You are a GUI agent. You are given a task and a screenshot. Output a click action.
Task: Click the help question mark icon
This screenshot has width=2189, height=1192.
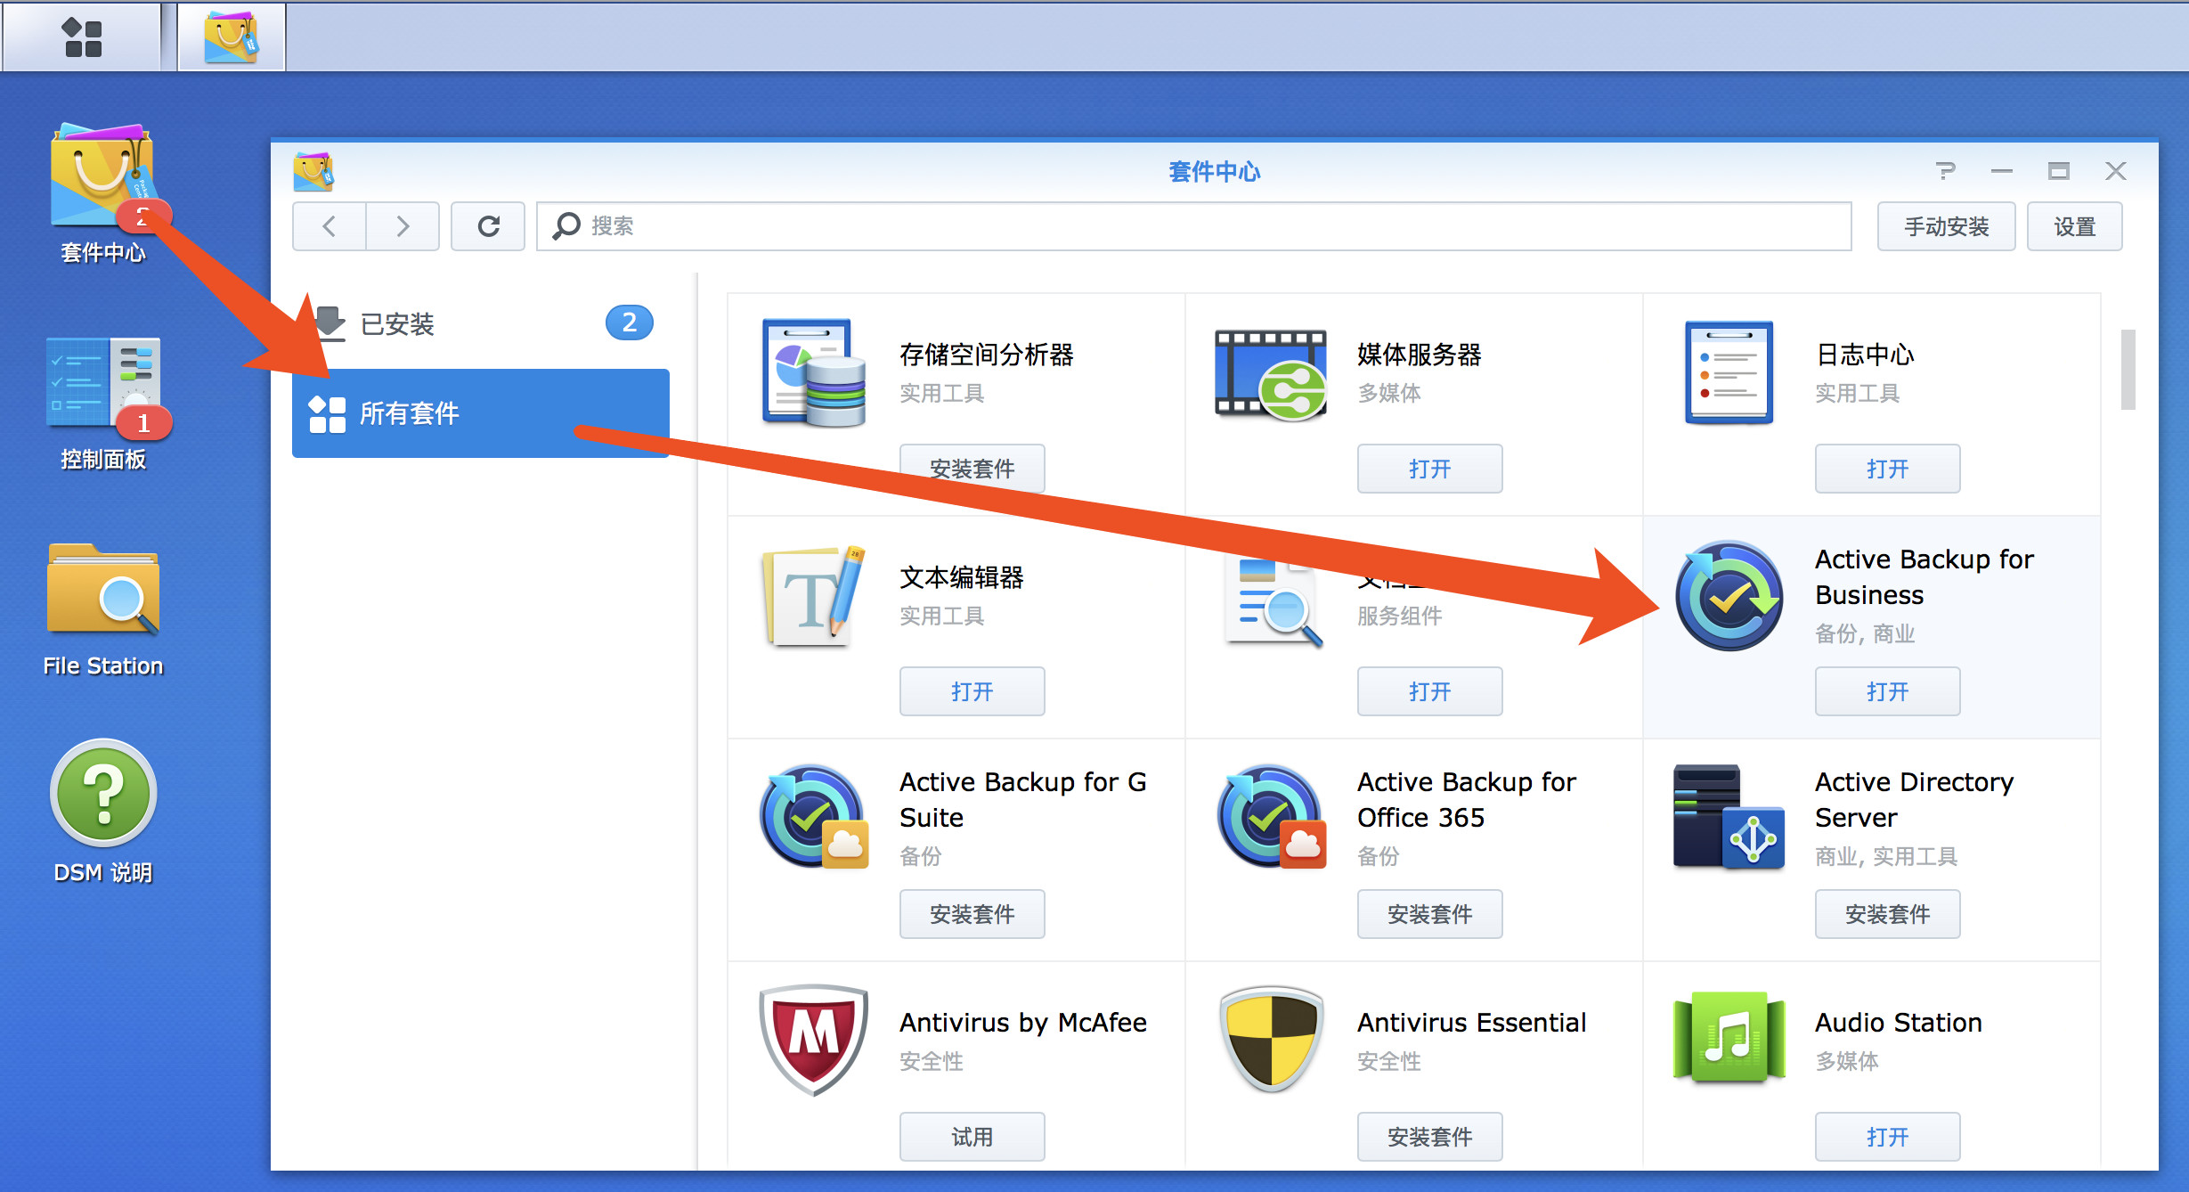tap(1946, 171)
